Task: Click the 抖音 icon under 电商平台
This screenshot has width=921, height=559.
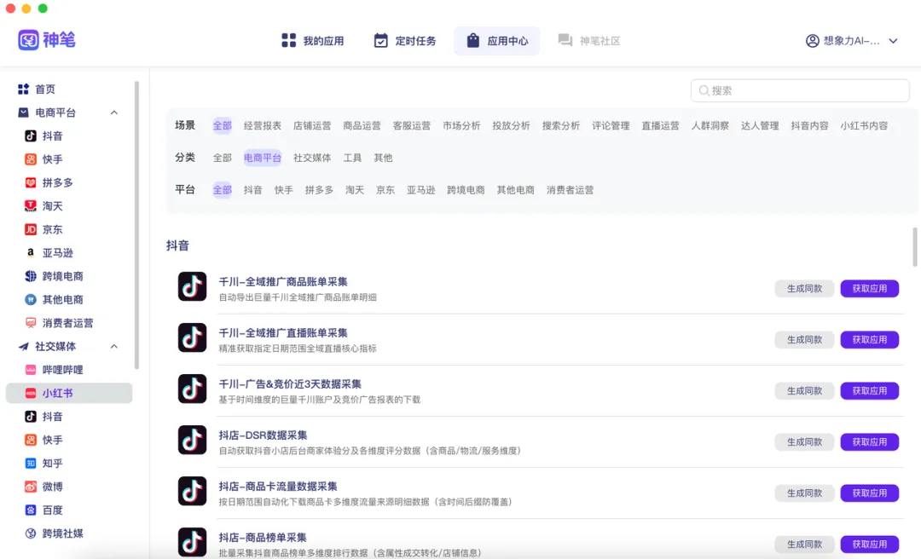Action: (31, 136)
